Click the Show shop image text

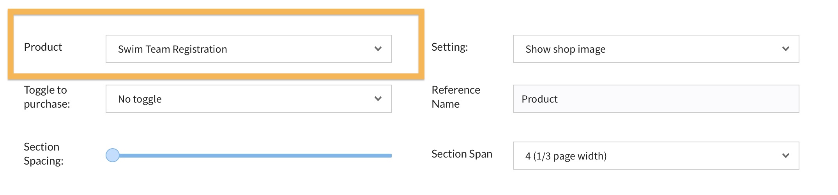pos(565,49)
